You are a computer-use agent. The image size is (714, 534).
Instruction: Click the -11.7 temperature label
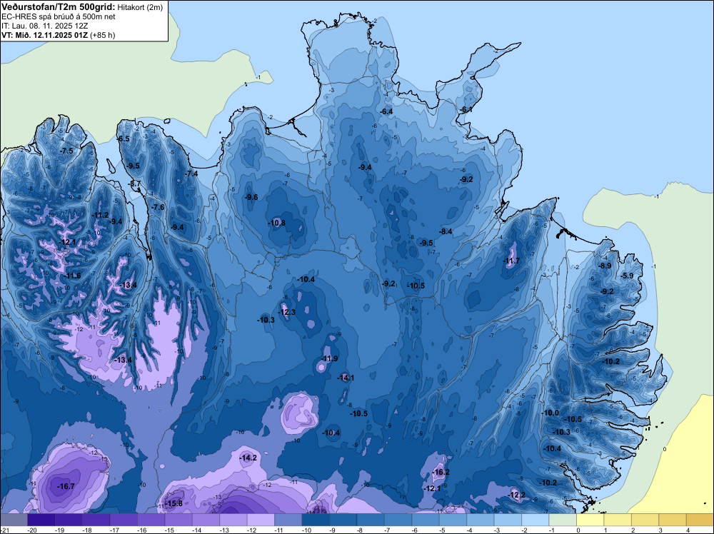511,261
